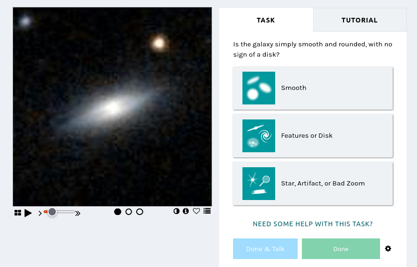Viewport: 417px width, 267px height.
Task: Add subject to collection via list icon
Action: click(x=207, y=211)
